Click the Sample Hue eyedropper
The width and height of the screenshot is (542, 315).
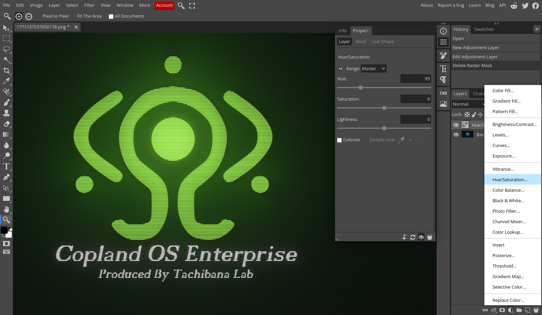pos(401,140)
